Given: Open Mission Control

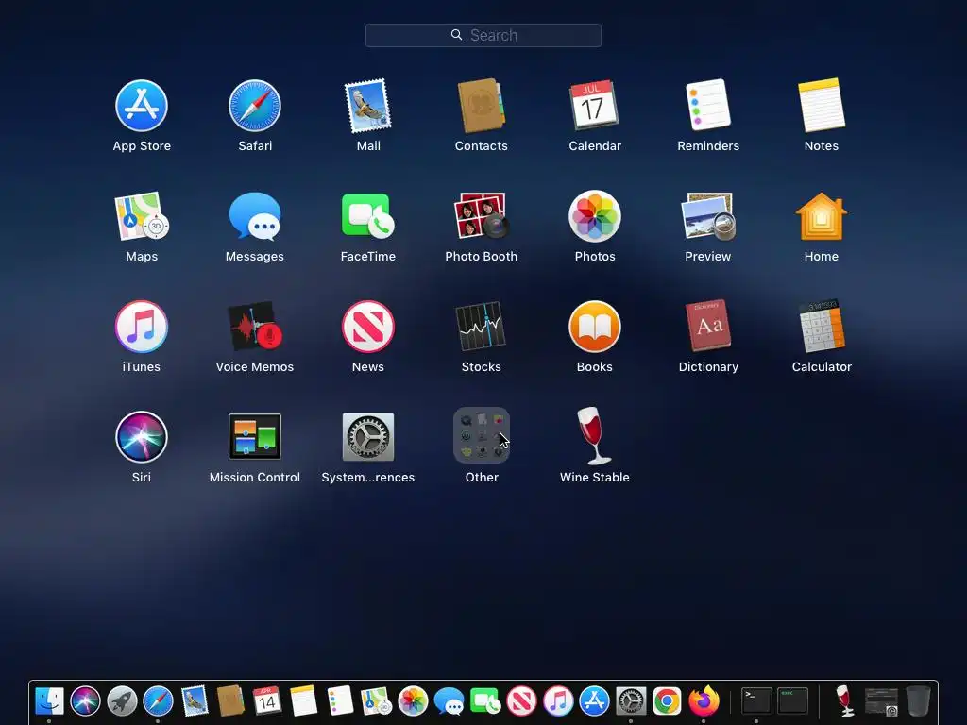Looking at the screenshot, I should click(x=255, y=436).
